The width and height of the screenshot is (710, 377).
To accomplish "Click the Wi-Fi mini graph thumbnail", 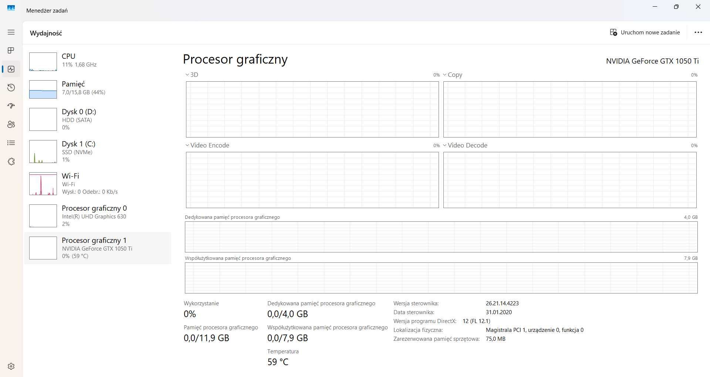I will [43, 184].
